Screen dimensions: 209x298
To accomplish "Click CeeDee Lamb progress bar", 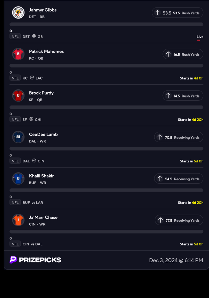I will (106, 148).
